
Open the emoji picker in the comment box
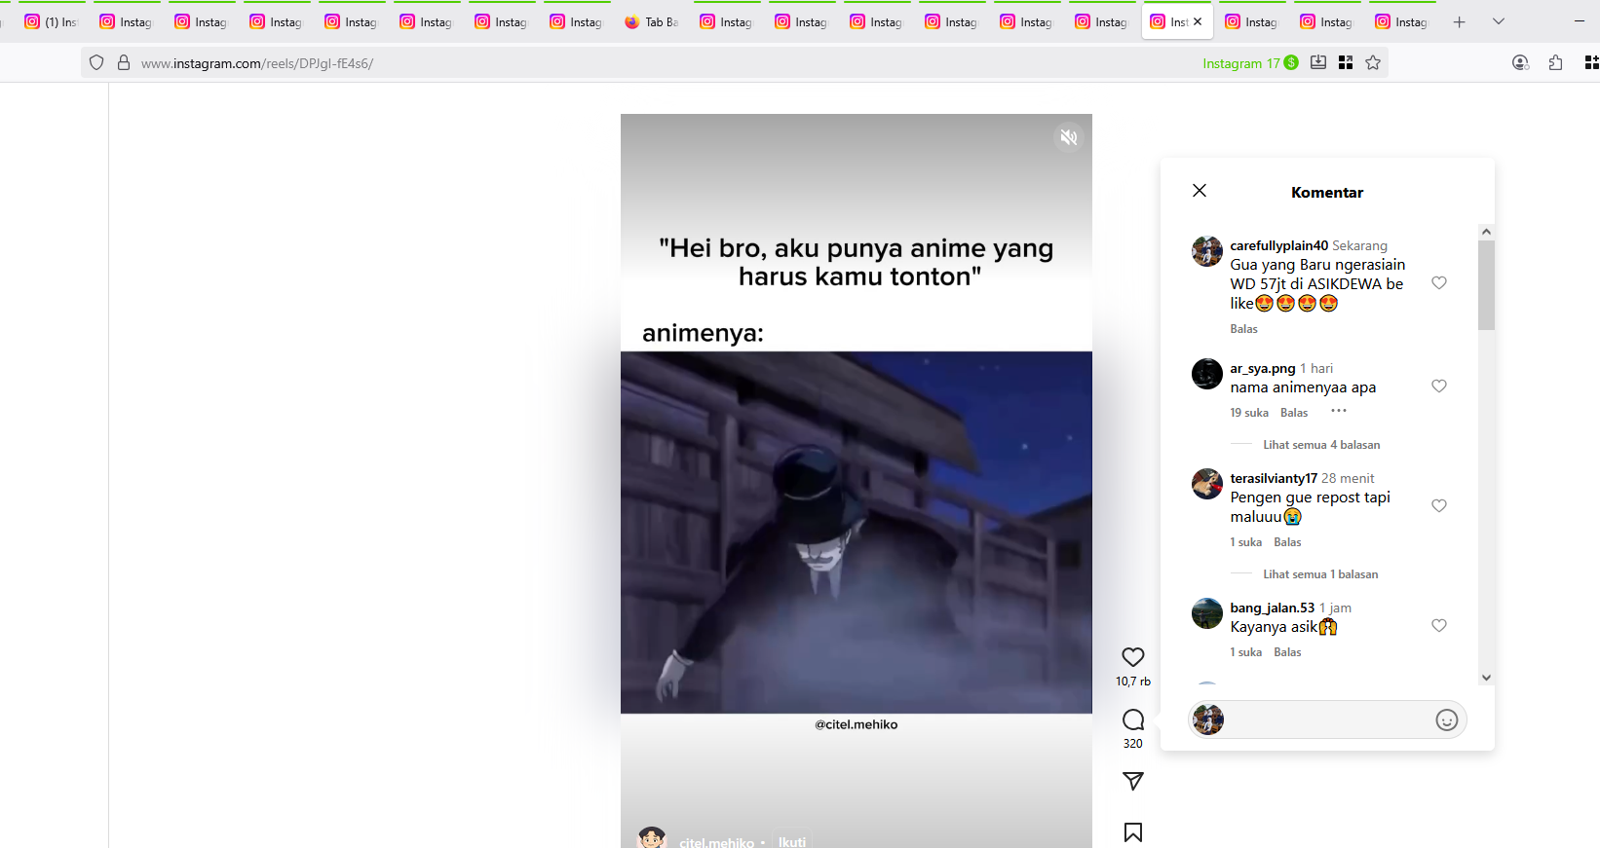tap(1447, 719)
